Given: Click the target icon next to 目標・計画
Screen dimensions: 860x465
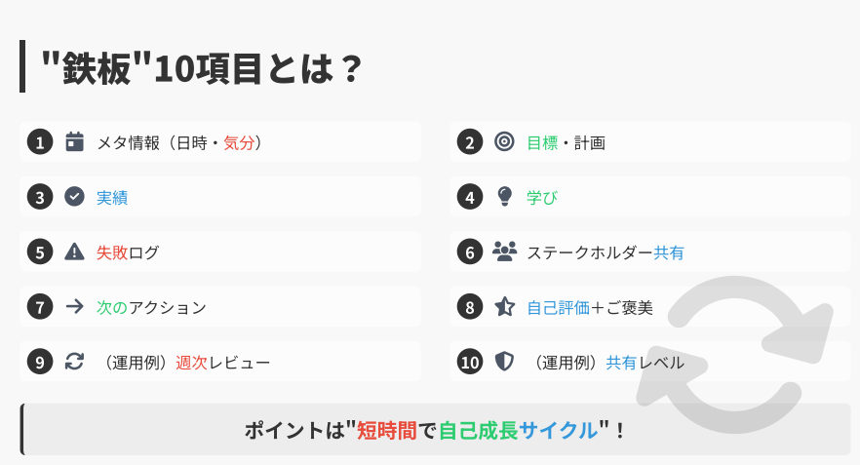Looking at the screenshot, I should pyautogui.click(x=504, y=141).
